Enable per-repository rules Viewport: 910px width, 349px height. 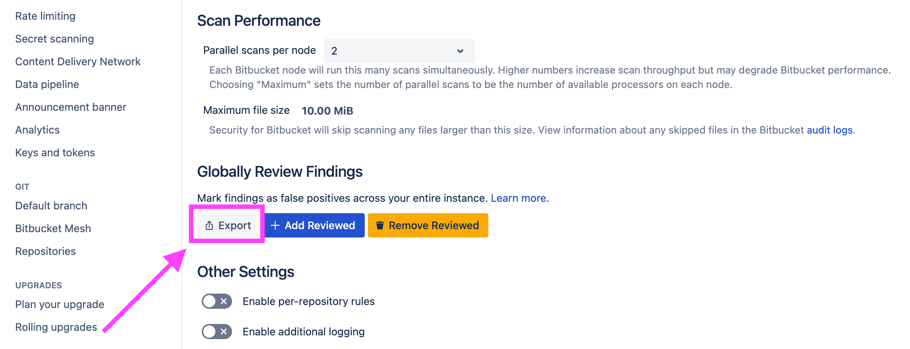(217, 301)
